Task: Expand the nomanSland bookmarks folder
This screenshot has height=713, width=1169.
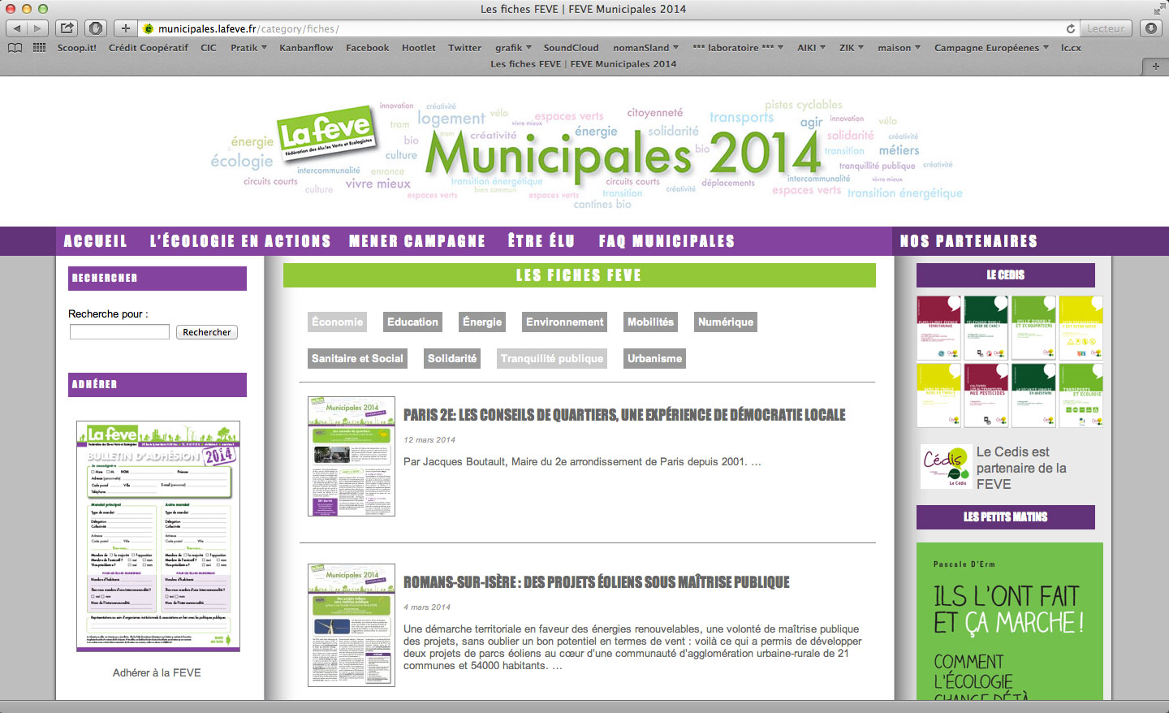Action: pyautogui.click(x=645, y=48)
